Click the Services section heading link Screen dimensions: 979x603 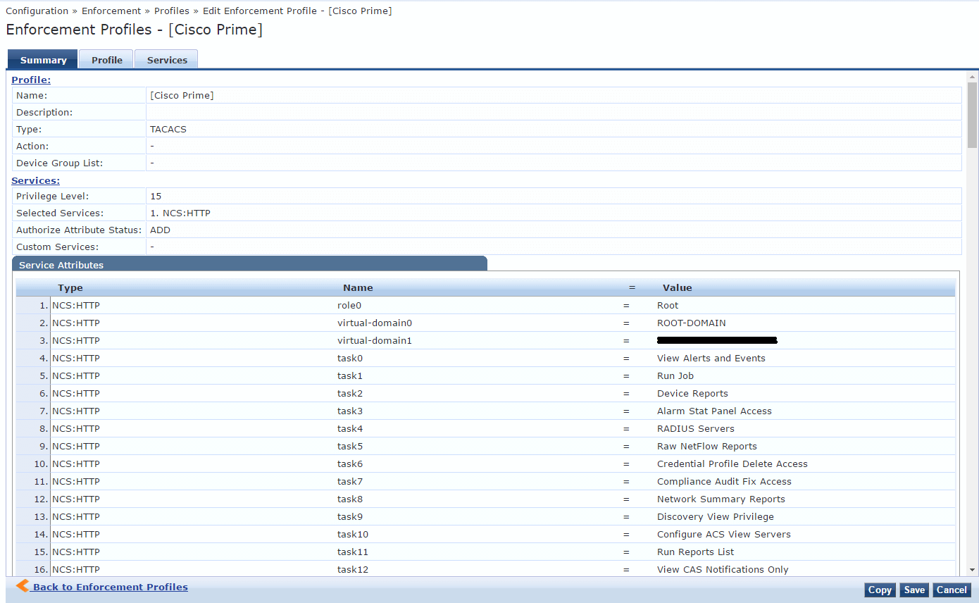pos(35,180)
